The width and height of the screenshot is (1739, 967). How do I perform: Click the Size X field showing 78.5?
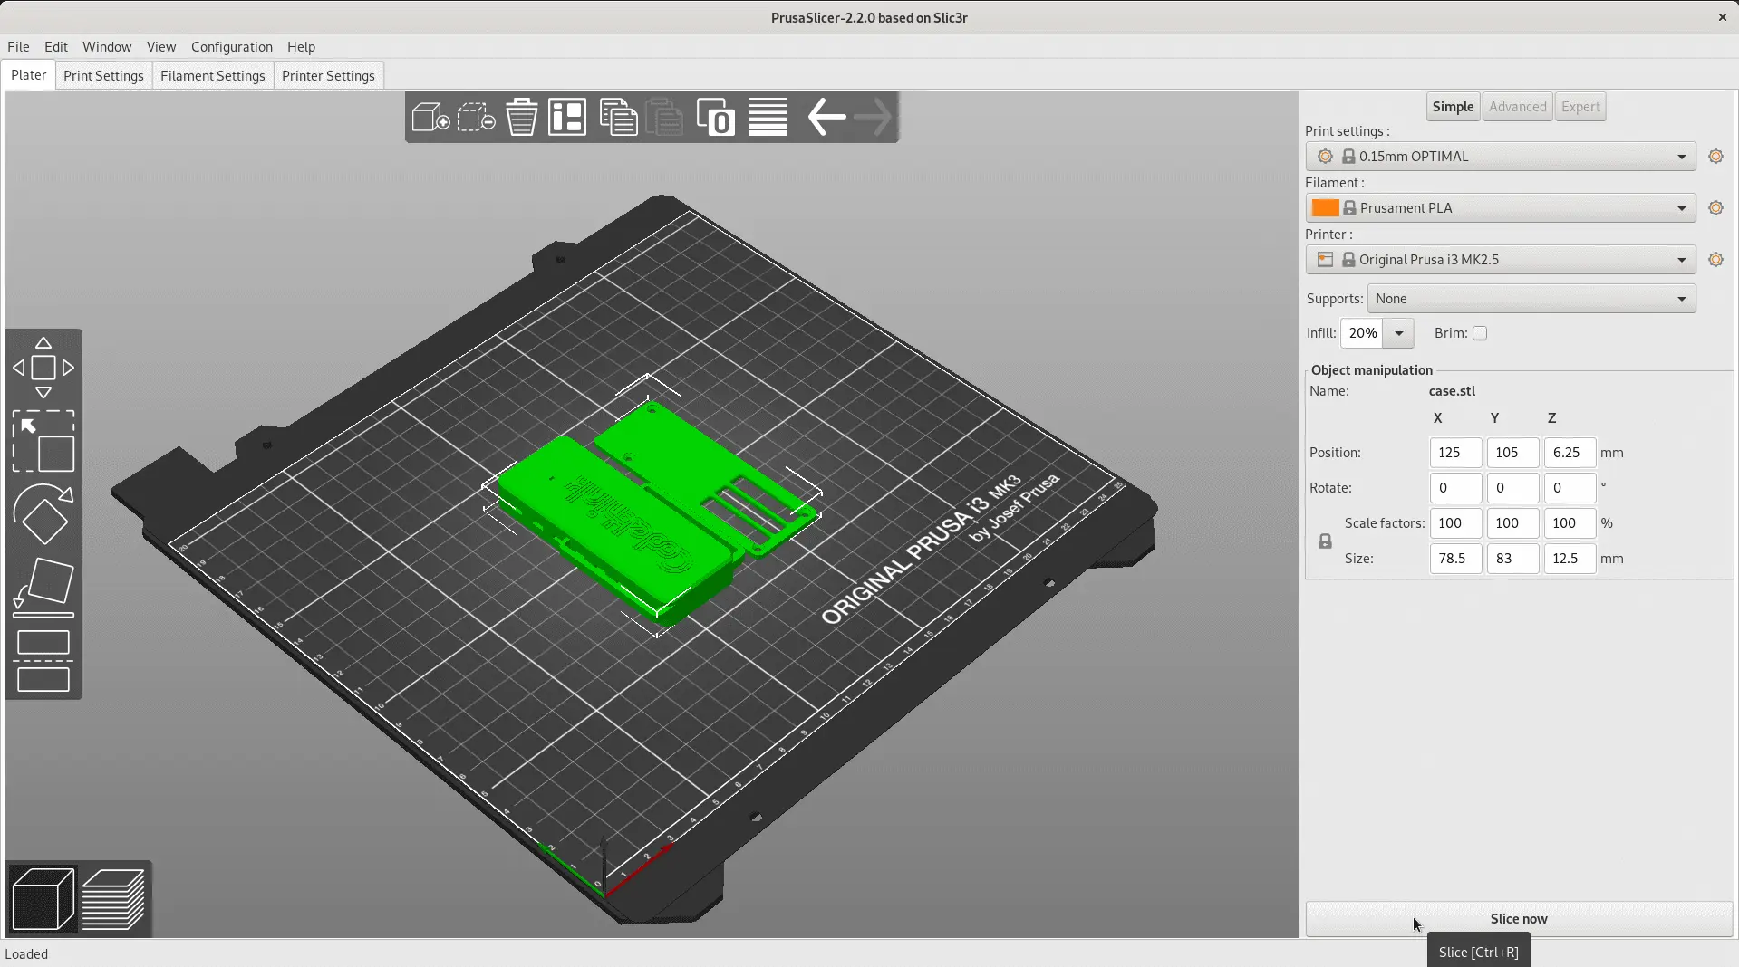tap(1455, 559)
